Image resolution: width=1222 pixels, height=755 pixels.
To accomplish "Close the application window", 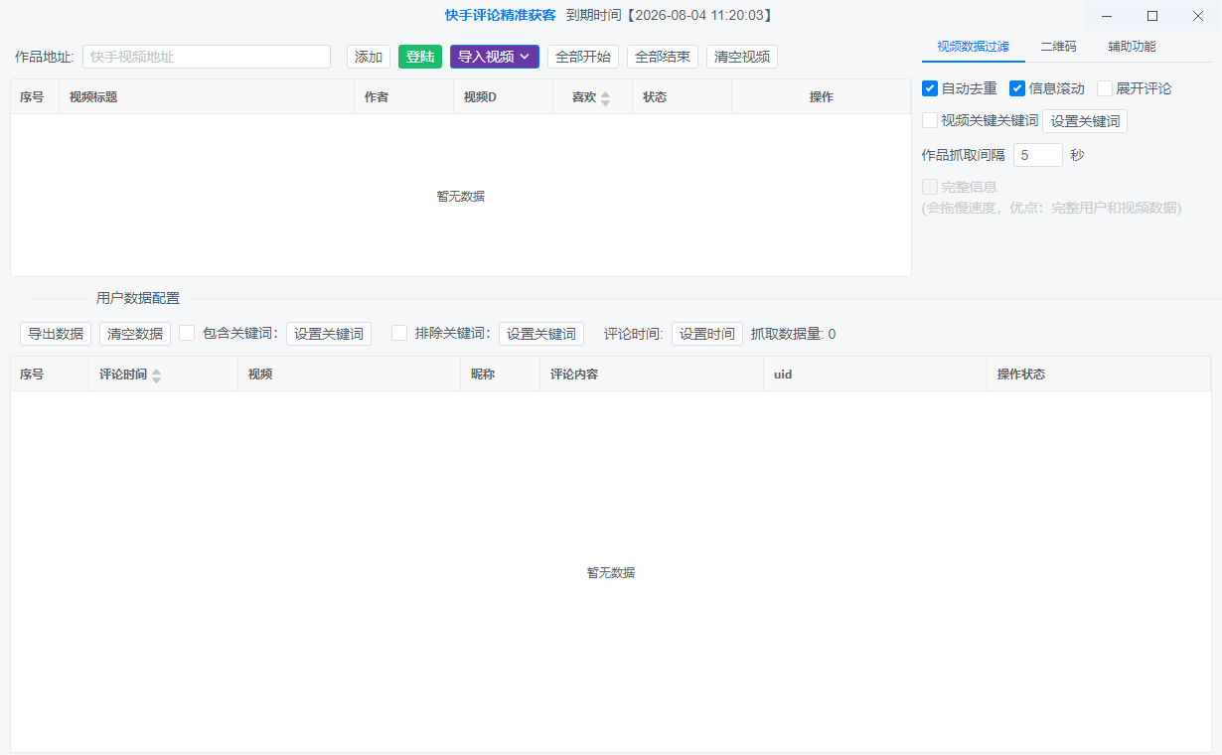I will point(1198,15).
